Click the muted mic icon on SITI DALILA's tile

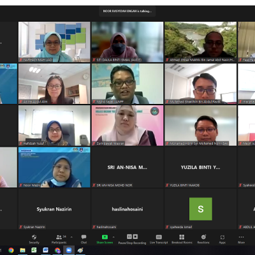coord(94,60)
